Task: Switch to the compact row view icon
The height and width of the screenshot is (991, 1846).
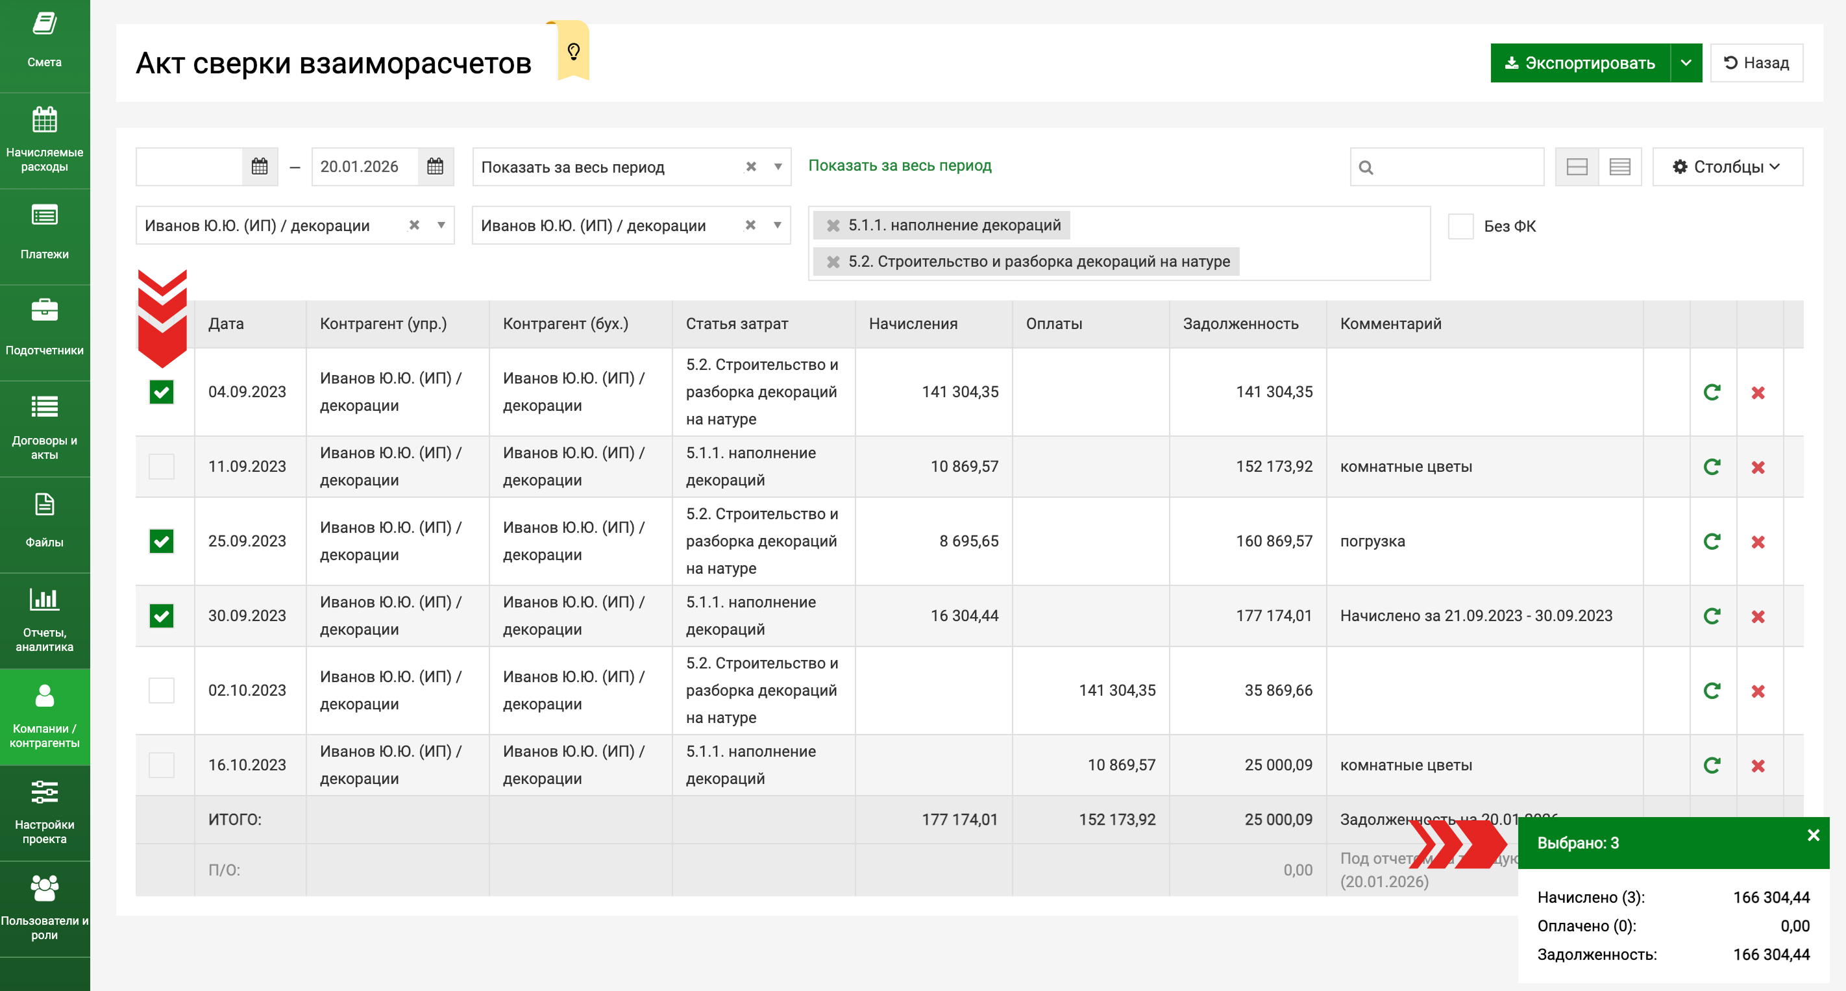Action: point(1619,167)
